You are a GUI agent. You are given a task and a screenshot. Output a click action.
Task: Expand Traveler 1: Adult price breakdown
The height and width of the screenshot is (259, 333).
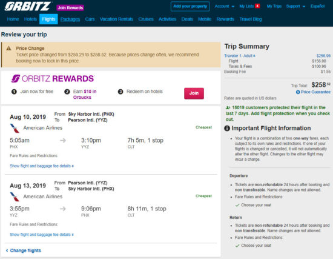240,56
